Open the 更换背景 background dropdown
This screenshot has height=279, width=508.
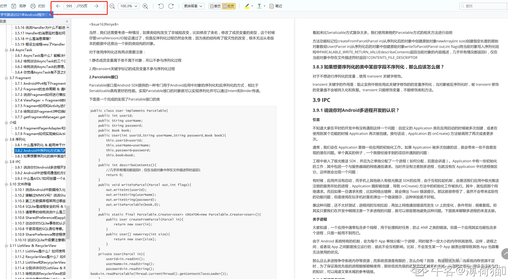(193, 6)
